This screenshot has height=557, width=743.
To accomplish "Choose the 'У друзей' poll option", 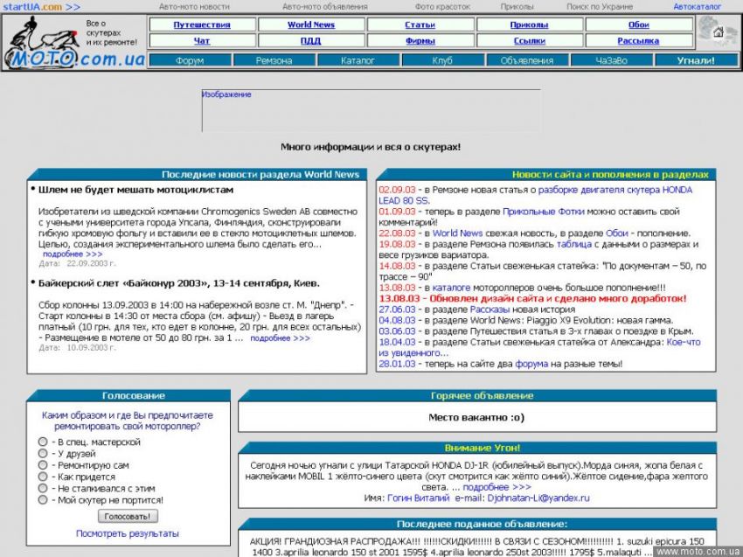I will click(43, 454).
